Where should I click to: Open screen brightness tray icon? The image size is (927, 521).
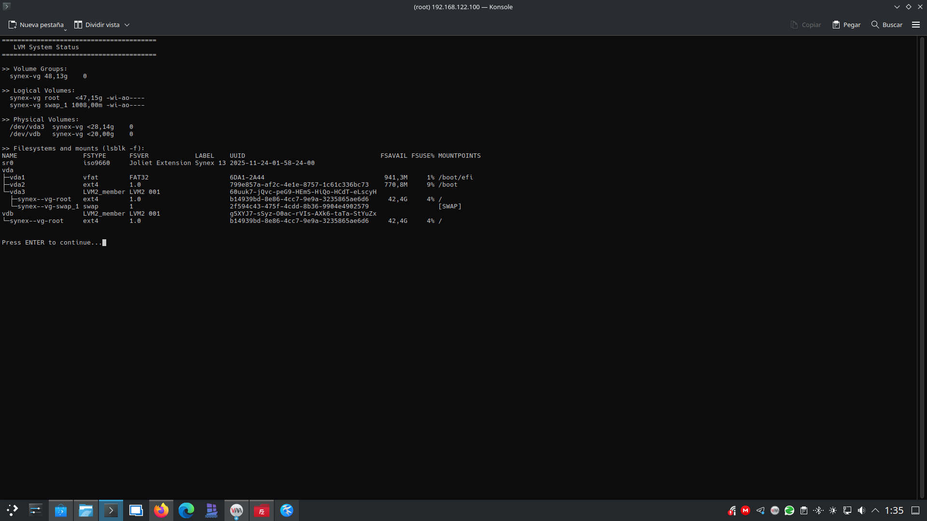coord(833,510)
